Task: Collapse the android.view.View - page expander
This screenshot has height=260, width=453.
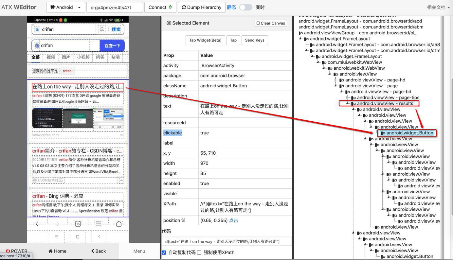Action: tap(335, 86)
